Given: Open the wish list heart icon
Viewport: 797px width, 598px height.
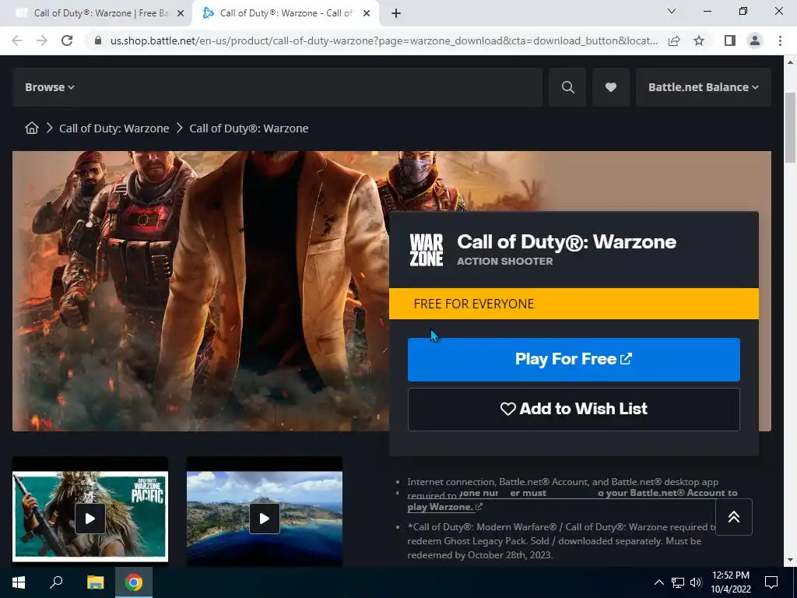Looking at the screenshot, I should (611, 87).
